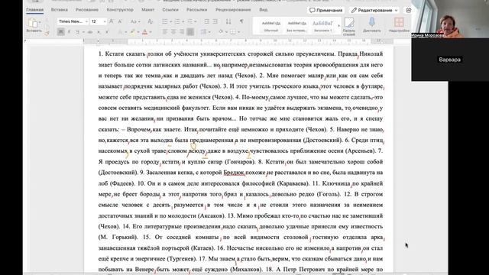Open the Change Case (Aa) dropdown
The height and width of the screenshot is (275, 489).
click(135, 21)
